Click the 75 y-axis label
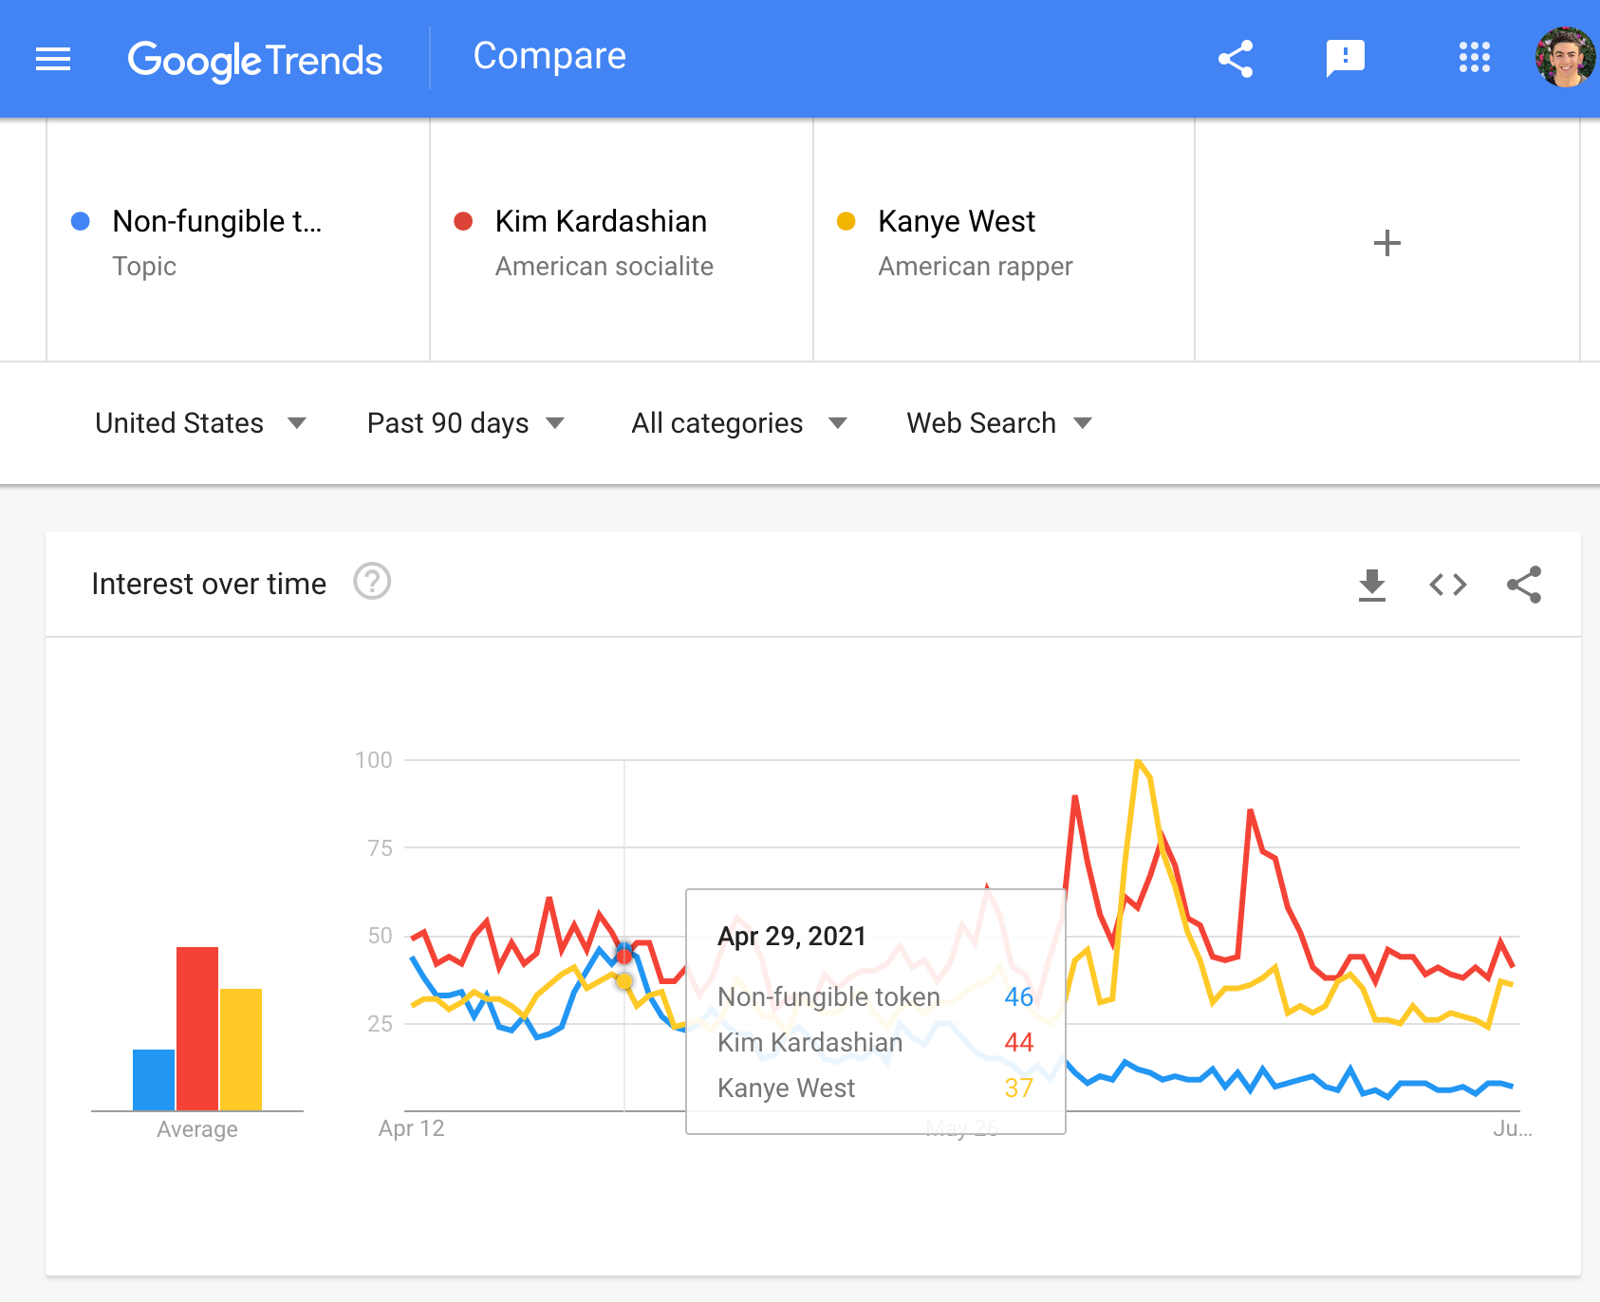The height and width of the screenshot is (1302, 1600). (380, 848)
